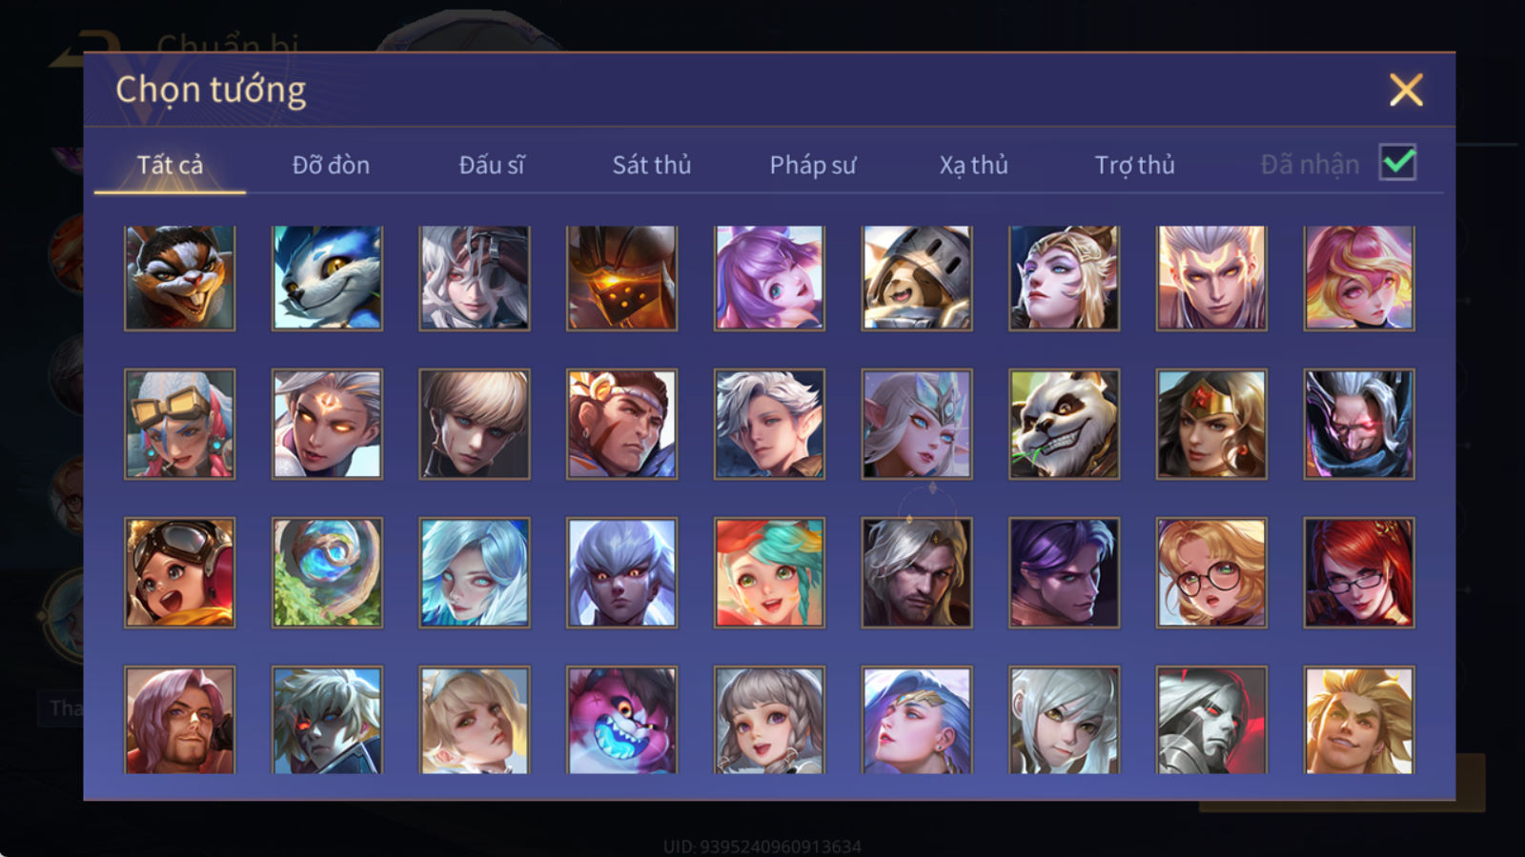This screenshot has height=857, width=1525.
Task: Choose the panda hero portrait
Action: pos(1064,425)
